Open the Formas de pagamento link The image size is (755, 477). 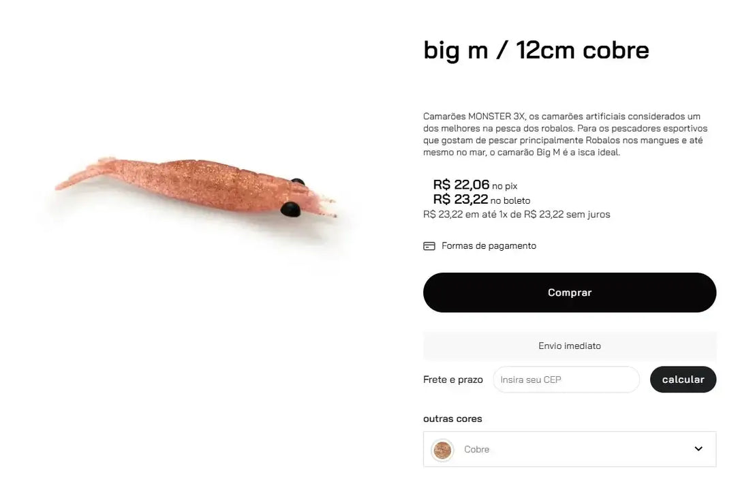(x=489, y=246)
